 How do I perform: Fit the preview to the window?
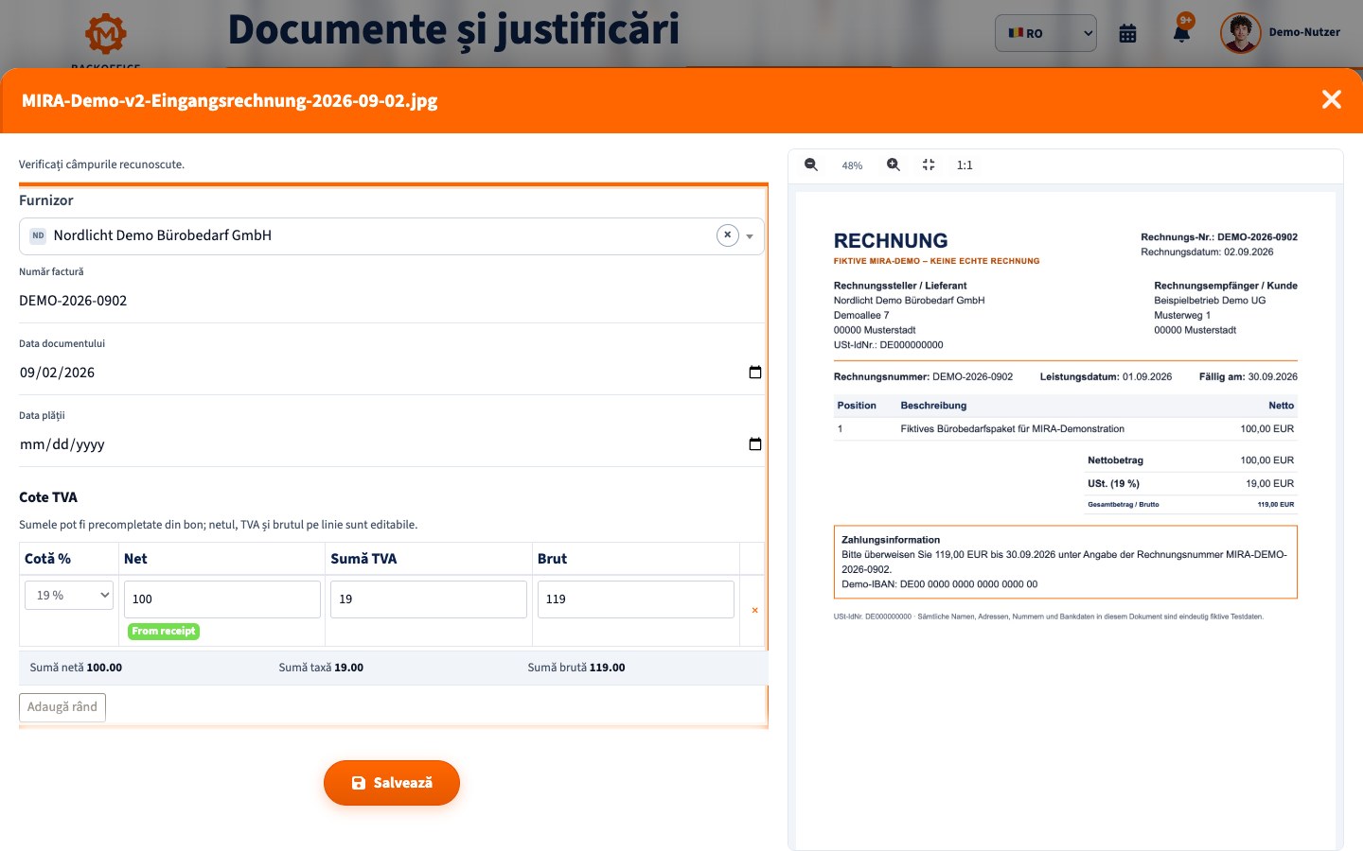pos(929,165)
